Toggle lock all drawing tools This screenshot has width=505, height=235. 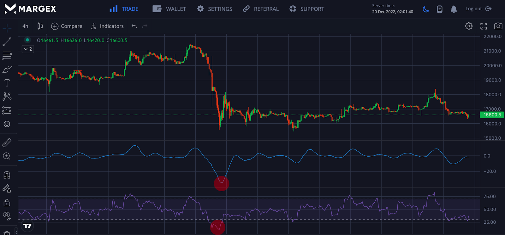coord(7,203)
